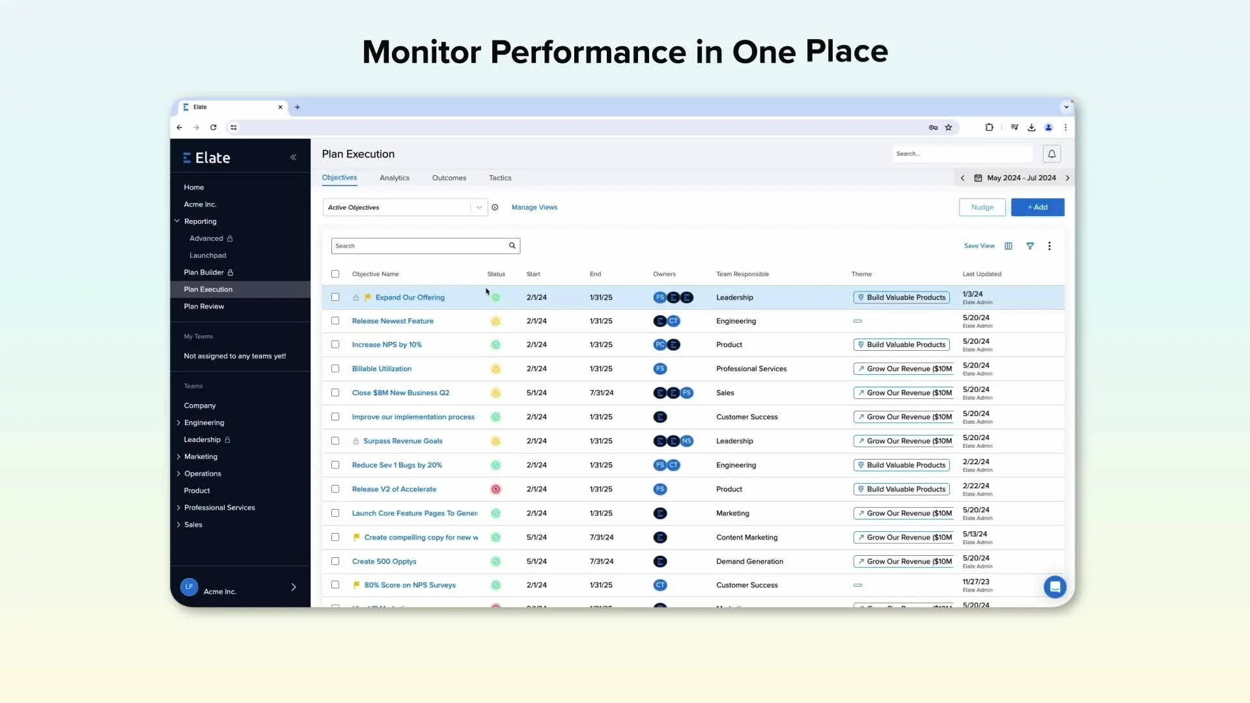Click Save View link
Image resolution: width=1250 pixels, height=703 pixels.
point(979,246)
